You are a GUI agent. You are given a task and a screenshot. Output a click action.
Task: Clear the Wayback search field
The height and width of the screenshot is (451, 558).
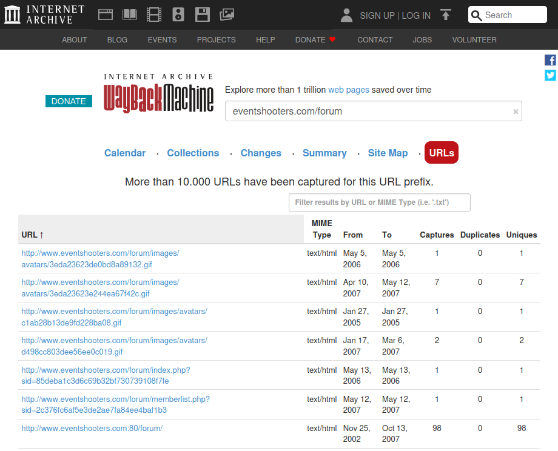516,112
